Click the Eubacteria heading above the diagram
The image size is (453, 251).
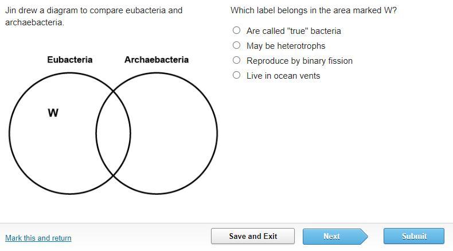pos(69,60)
